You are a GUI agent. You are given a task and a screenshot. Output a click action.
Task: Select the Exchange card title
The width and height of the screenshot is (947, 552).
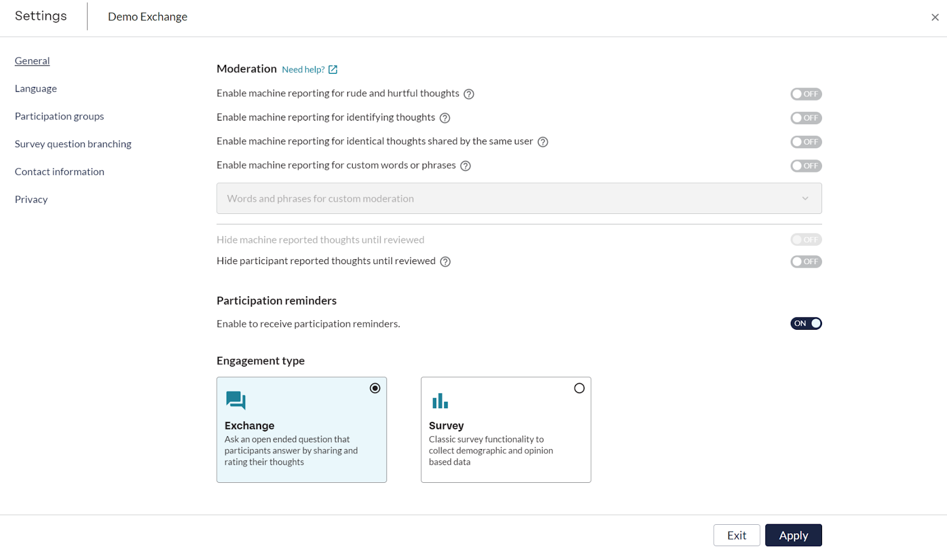(249, 426)
